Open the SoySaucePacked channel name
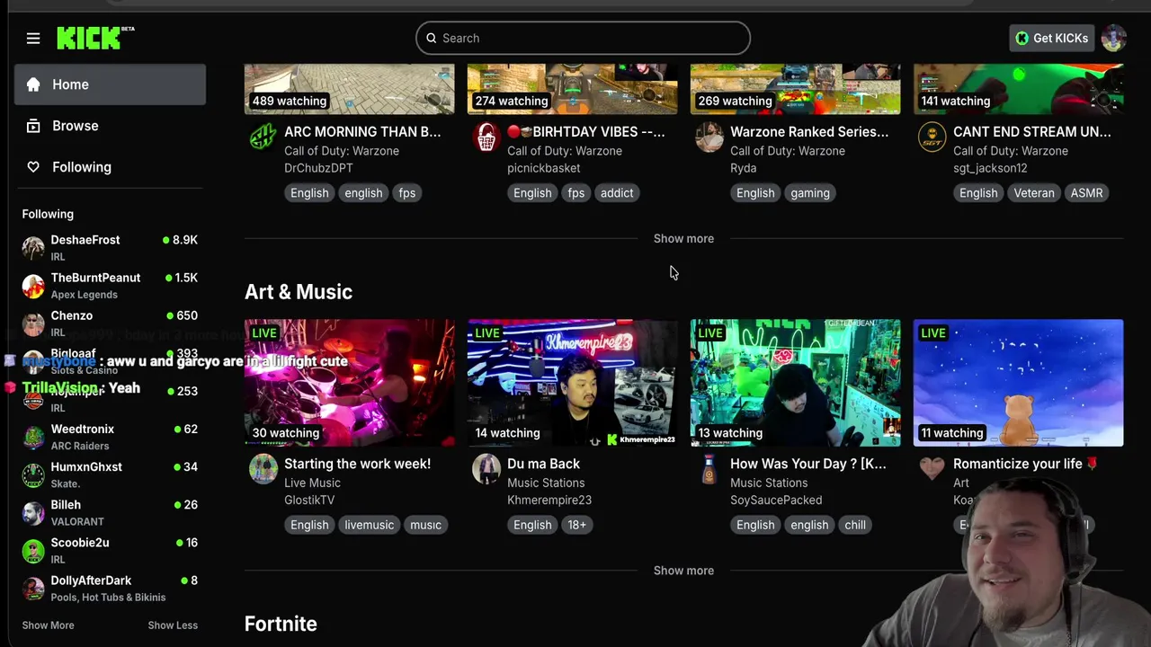This screenshot has width=1151, height=647. [776, 500]
